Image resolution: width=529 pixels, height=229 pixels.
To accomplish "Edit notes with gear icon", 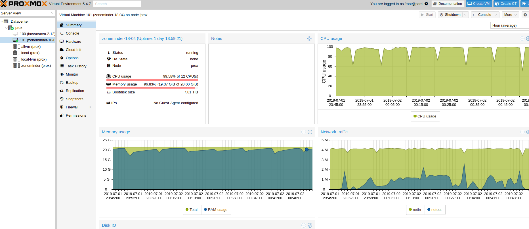I will [x=310, y=38].
